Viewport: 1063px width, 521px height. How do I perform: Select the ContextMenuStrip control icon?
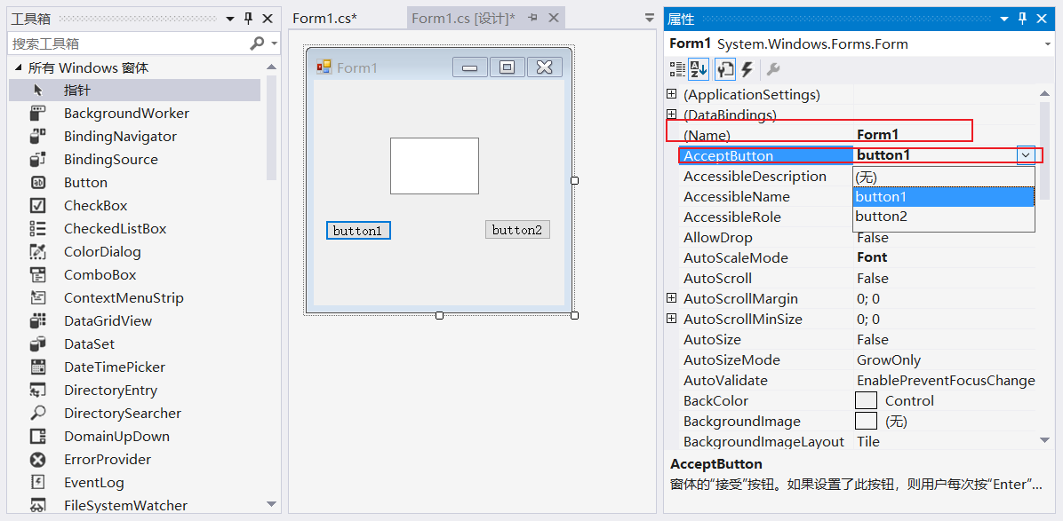click(x=38, y=297)
